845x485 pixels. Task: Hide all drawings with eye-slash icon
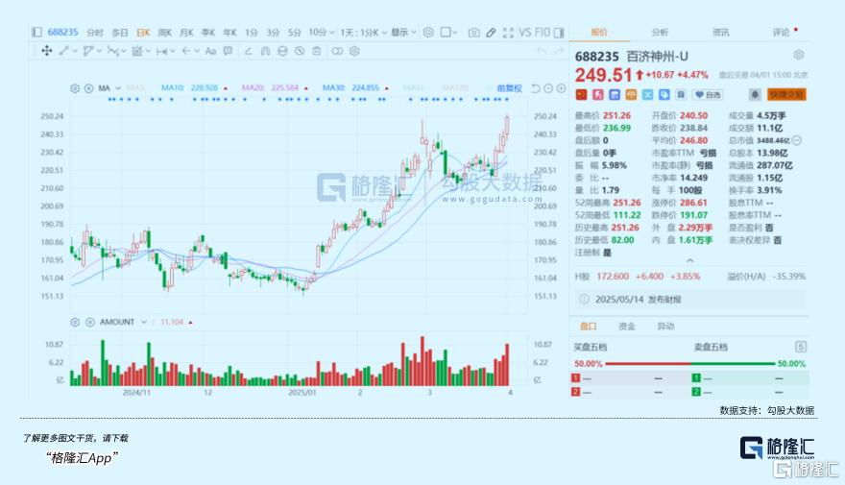(x=300, y=51)
